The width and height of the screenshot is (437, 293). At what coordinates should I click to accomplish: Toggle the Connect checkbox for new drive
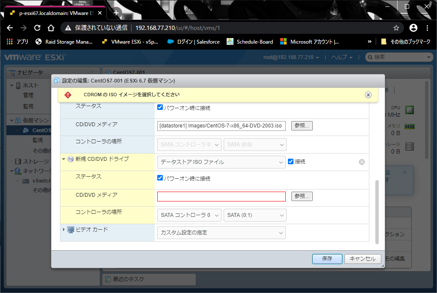coord(290,161)
